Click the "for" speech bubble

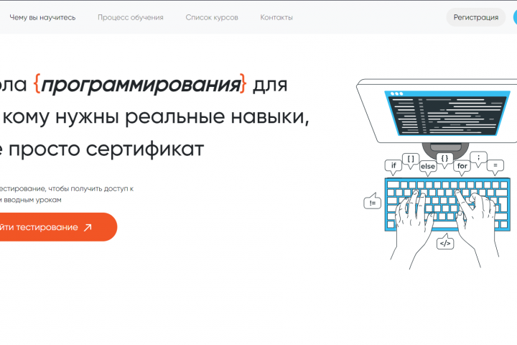pyautogui.click(x=462, y=167)
